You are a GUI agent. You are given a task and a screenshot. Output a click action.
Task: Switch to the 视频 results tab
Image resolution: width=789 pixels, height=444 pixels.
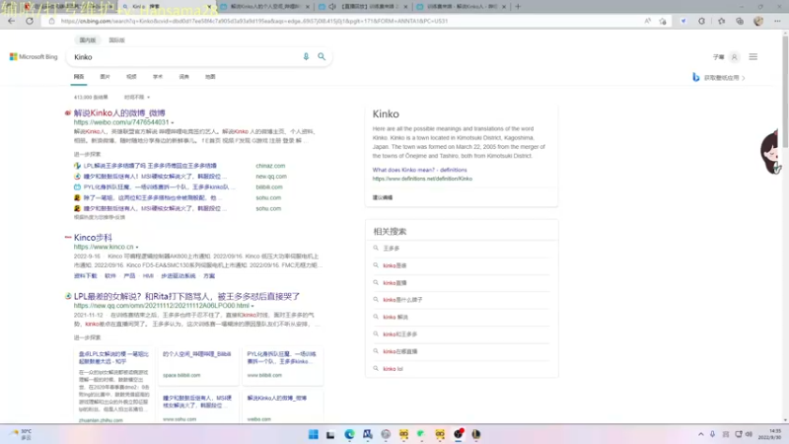[x=131, y=77]
